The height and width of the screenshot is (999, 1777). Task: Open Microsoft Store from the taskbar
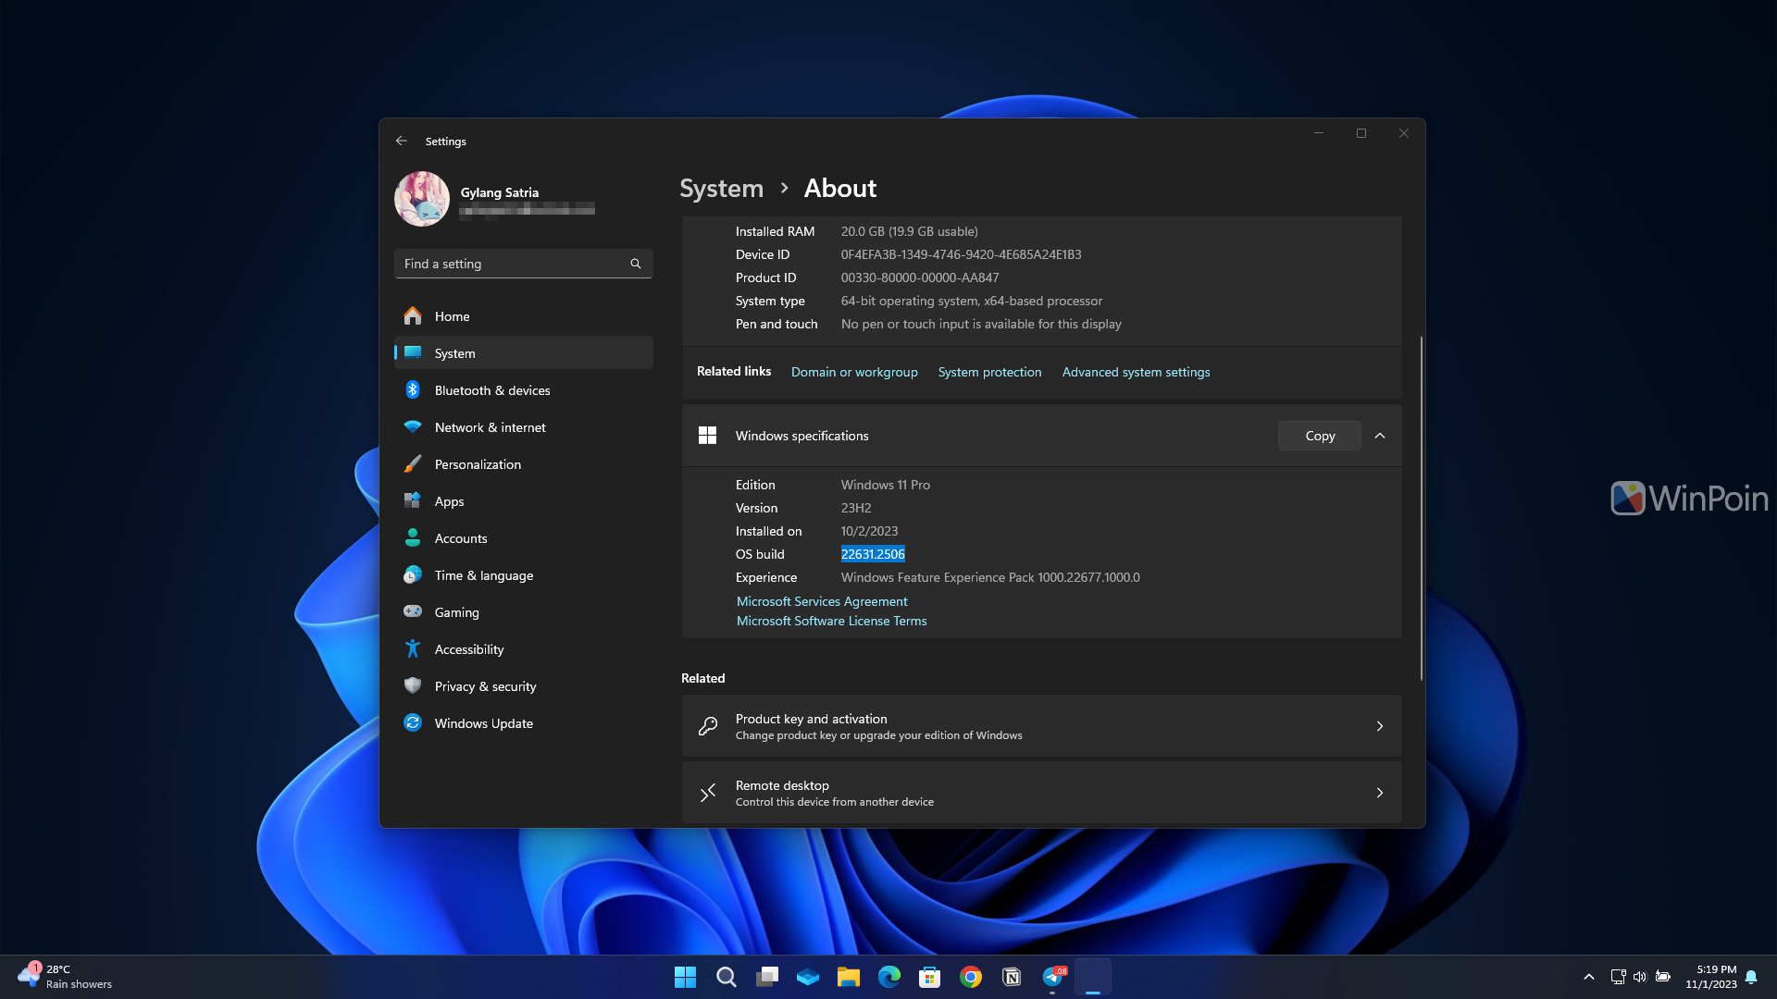[929, 977]
